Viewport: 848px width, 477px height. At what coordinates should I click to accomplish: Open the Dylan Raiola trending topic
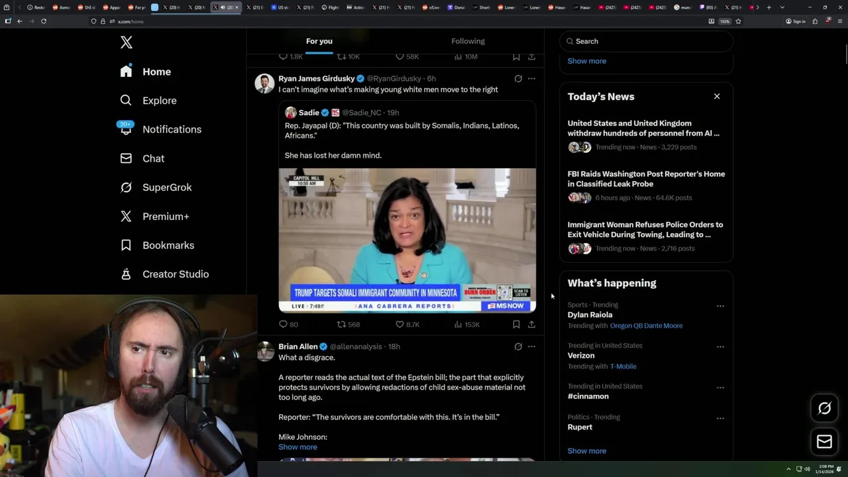point(590,315)
